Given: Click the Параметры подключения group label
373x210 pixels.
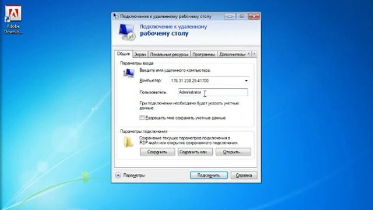Looking at the screenshot, I should click(144, 131).
